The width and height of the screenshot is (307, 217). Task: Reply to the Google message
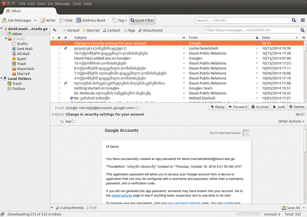[217, 107]
